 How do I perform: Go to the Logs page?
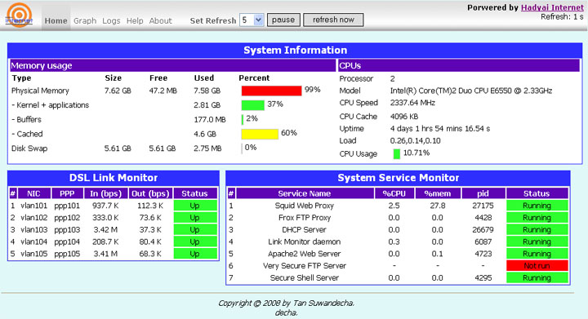click(111, 20)
